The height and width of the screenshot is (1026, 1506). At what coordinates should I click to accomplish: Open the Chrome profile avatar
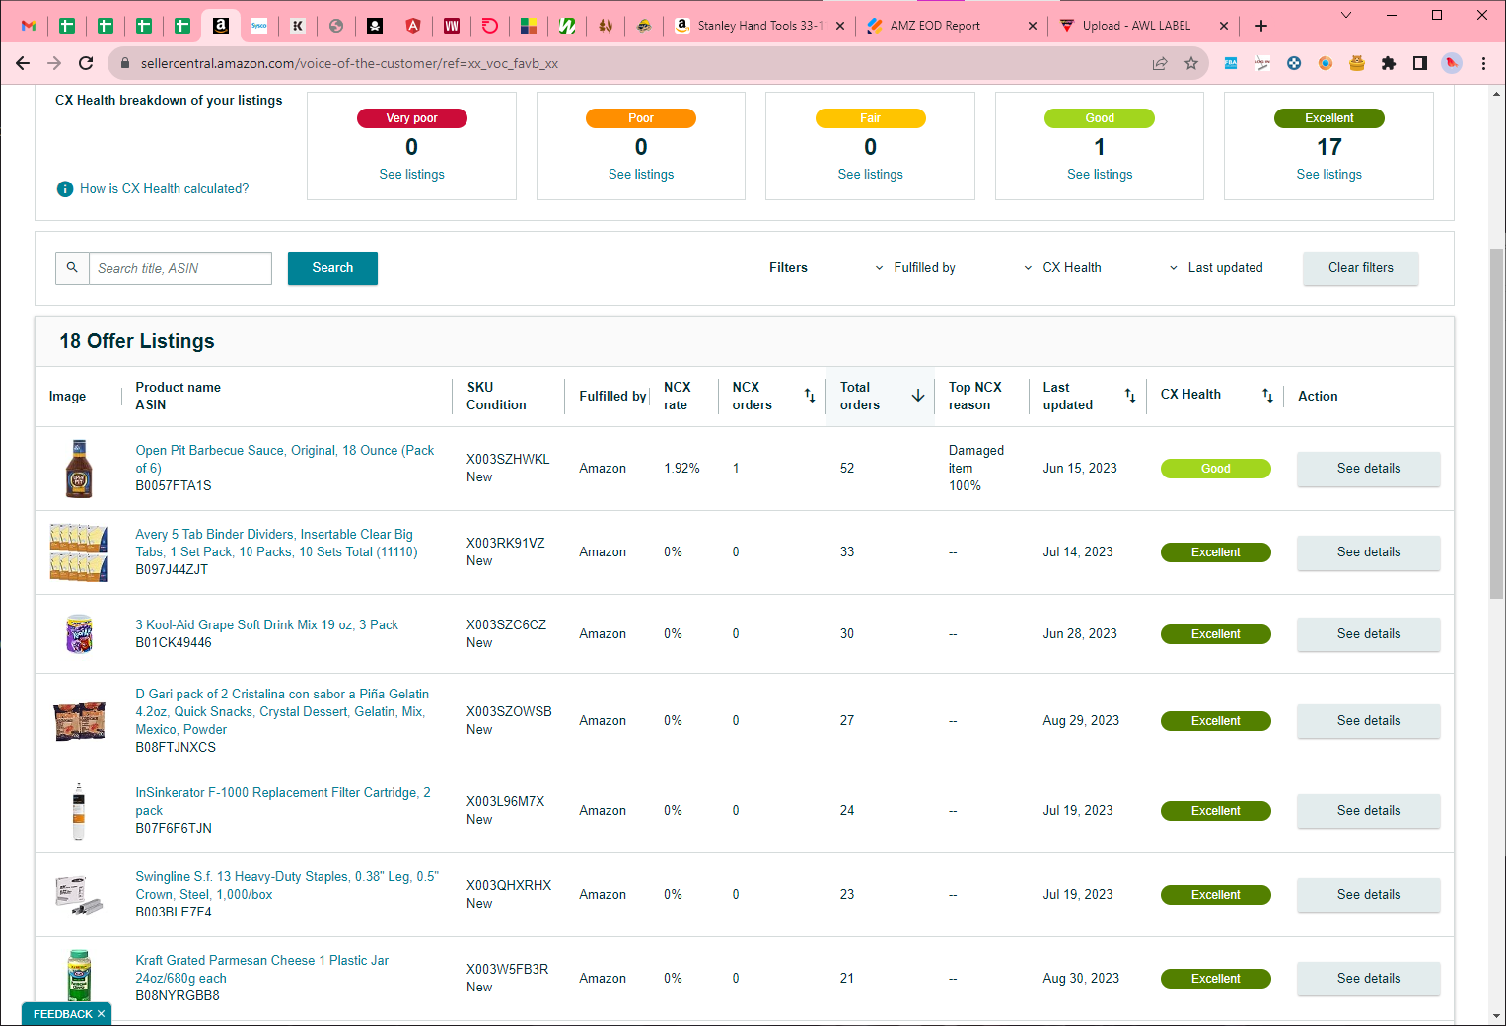[1452, 63]
